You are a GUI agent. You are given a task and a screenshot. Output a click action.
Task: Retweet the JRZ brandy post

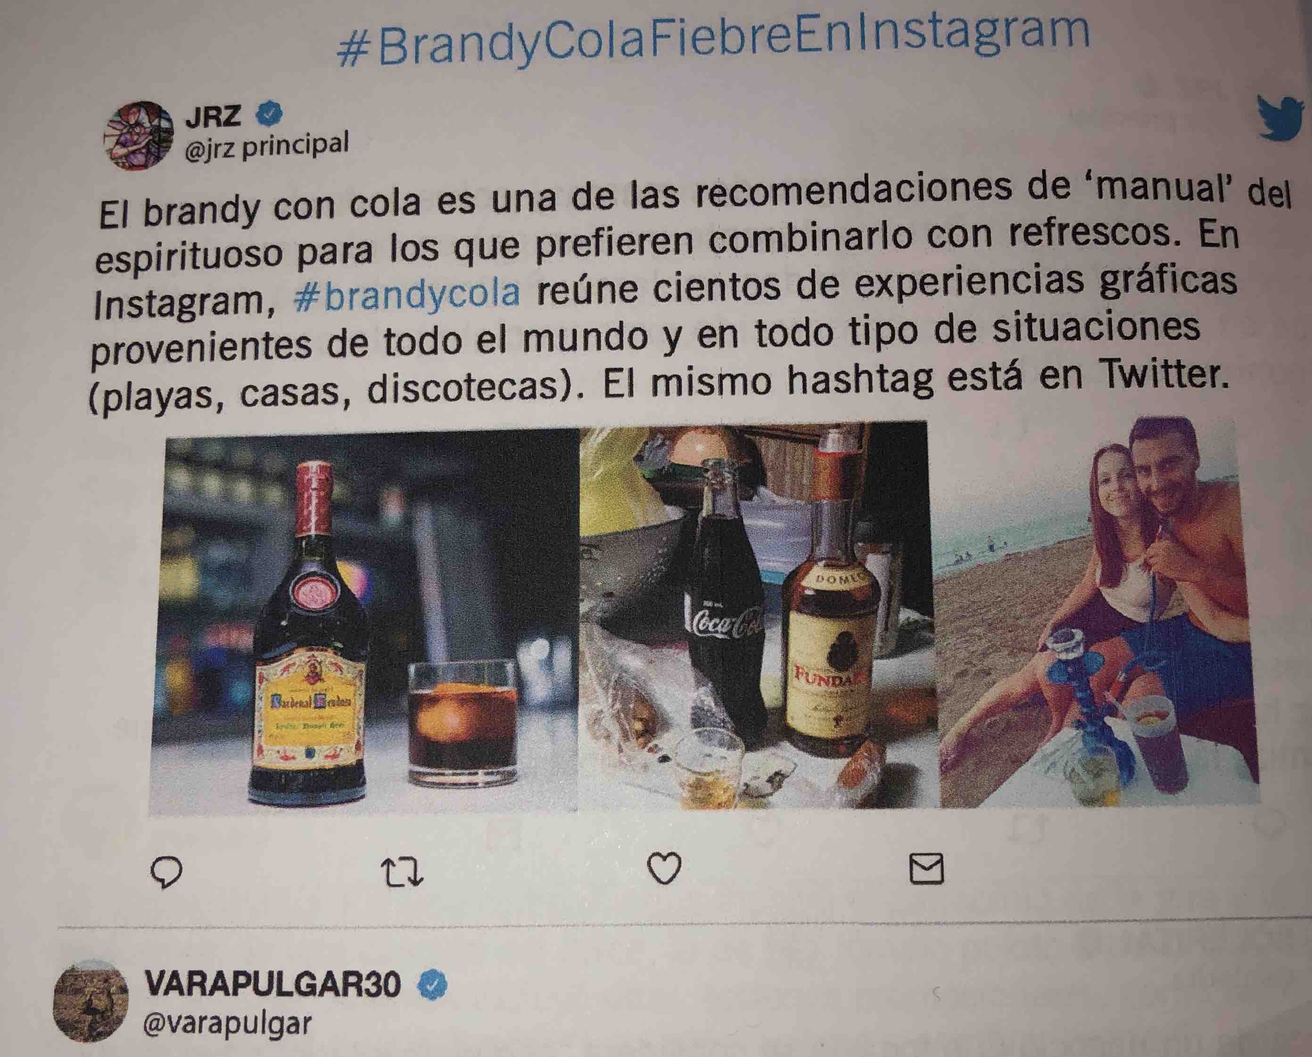click(402, 871)
